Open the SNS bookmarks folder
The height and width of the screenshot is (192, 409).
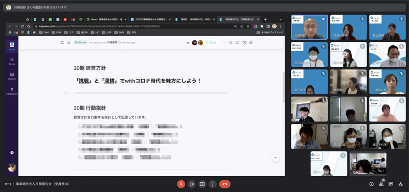point(120,33)
